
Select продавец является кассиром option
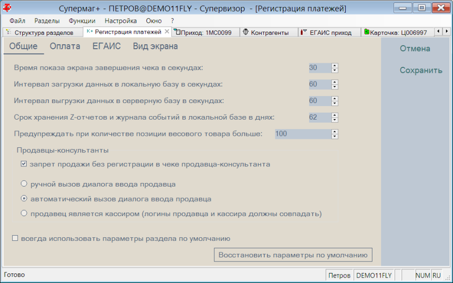click(x=24, y=213)
